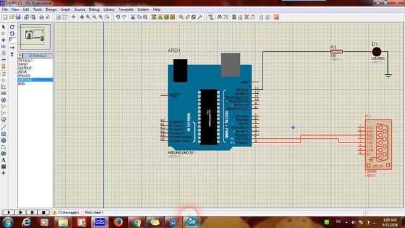Flip the part horizontally with X-mirror
This screenshot has width=405, height=228.
(12, 47)
